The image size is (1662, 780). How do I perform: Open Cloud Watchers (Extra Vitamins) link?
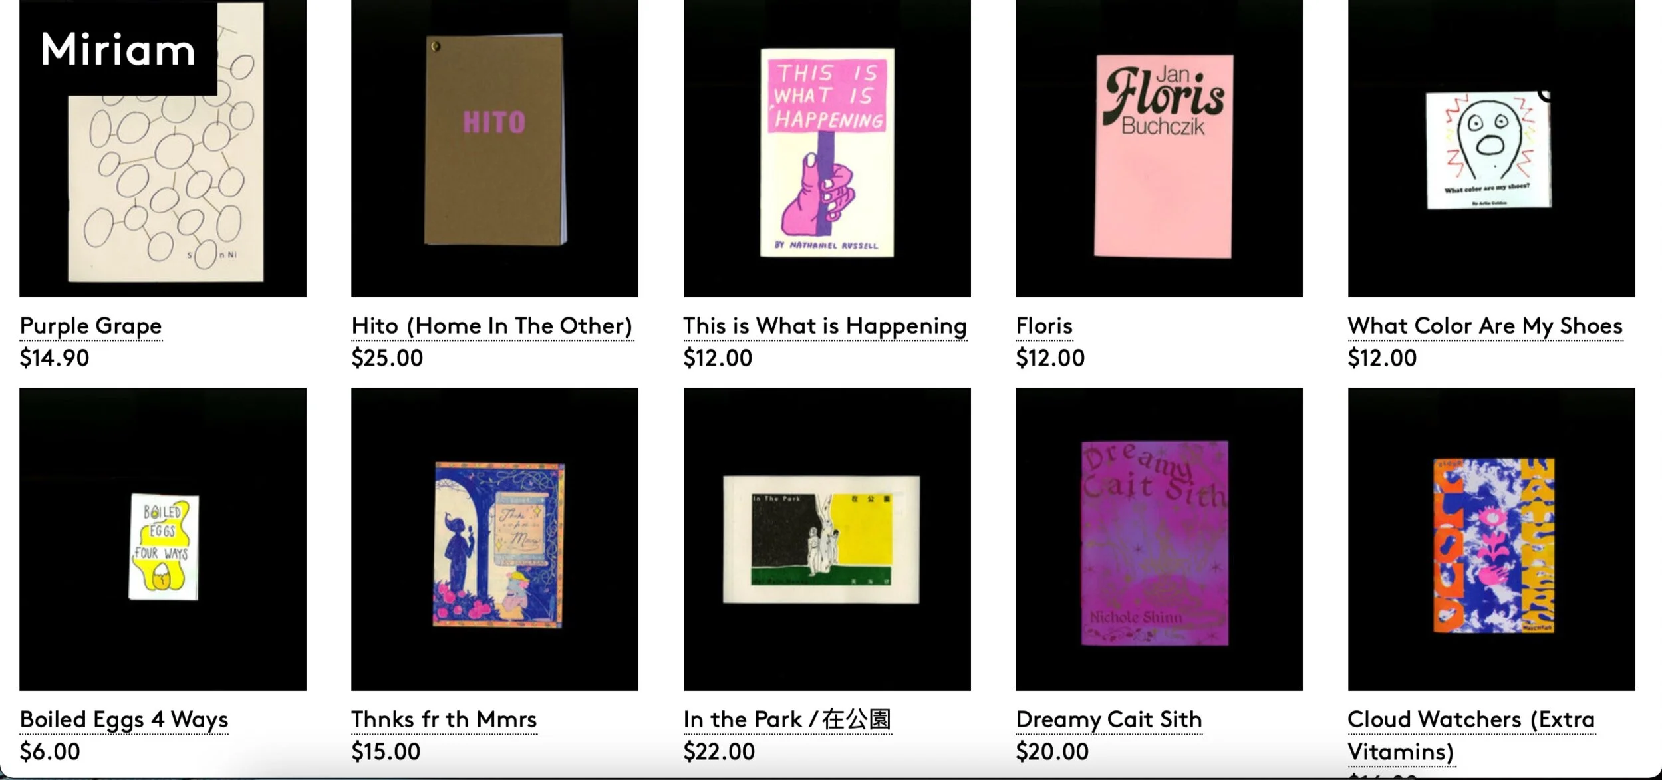point(1471,735)
